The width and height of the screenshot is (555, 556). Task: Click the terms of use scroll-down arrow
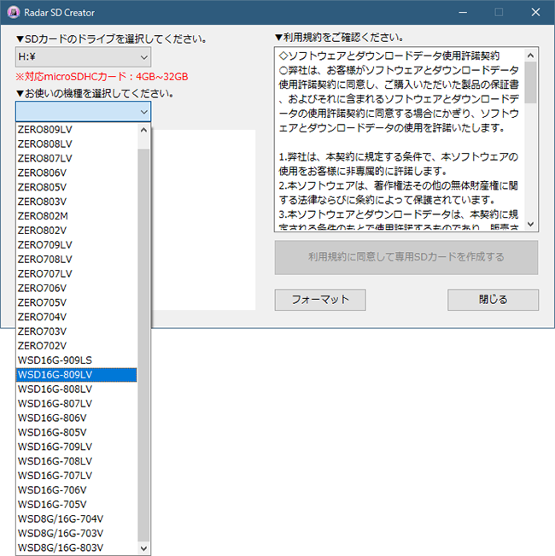[530, 224]
